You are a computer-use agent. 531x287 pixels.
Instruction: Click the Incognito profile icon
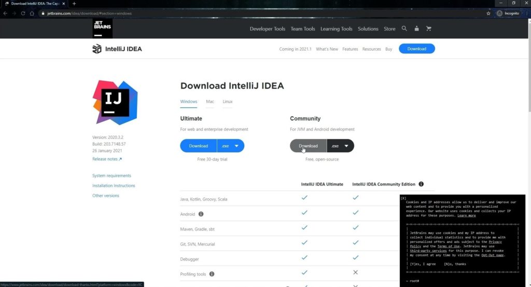(x=499, y=13)
